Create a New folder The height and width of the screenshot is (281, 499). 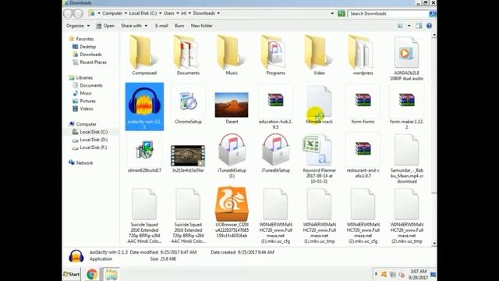pos(201,26)
